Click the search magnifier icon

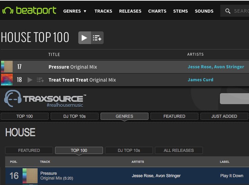click(228, 11)
